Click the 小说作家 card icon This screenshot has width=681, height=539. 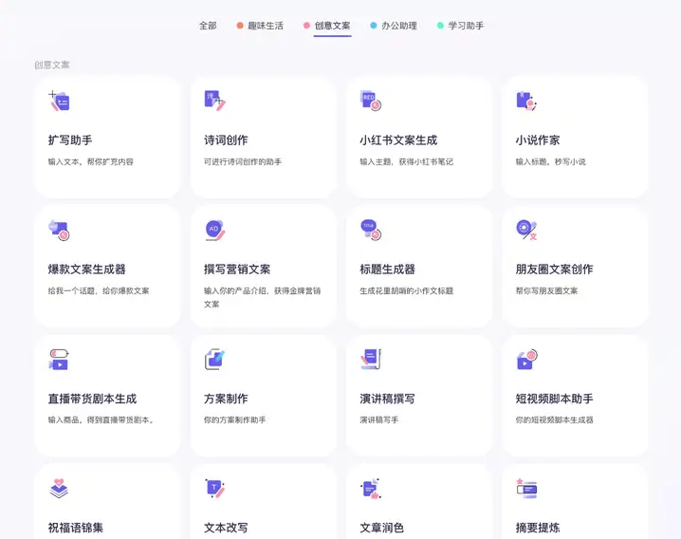click(x=526, y=101)
